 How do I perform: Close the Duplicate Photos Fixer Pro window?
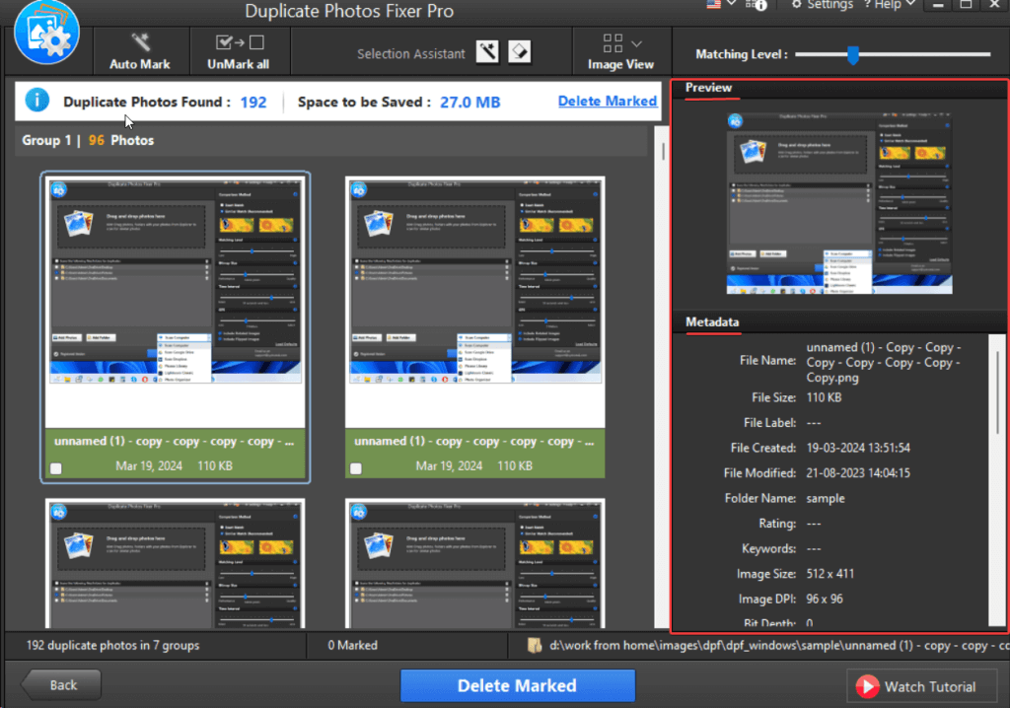click(x=994, y=5)
